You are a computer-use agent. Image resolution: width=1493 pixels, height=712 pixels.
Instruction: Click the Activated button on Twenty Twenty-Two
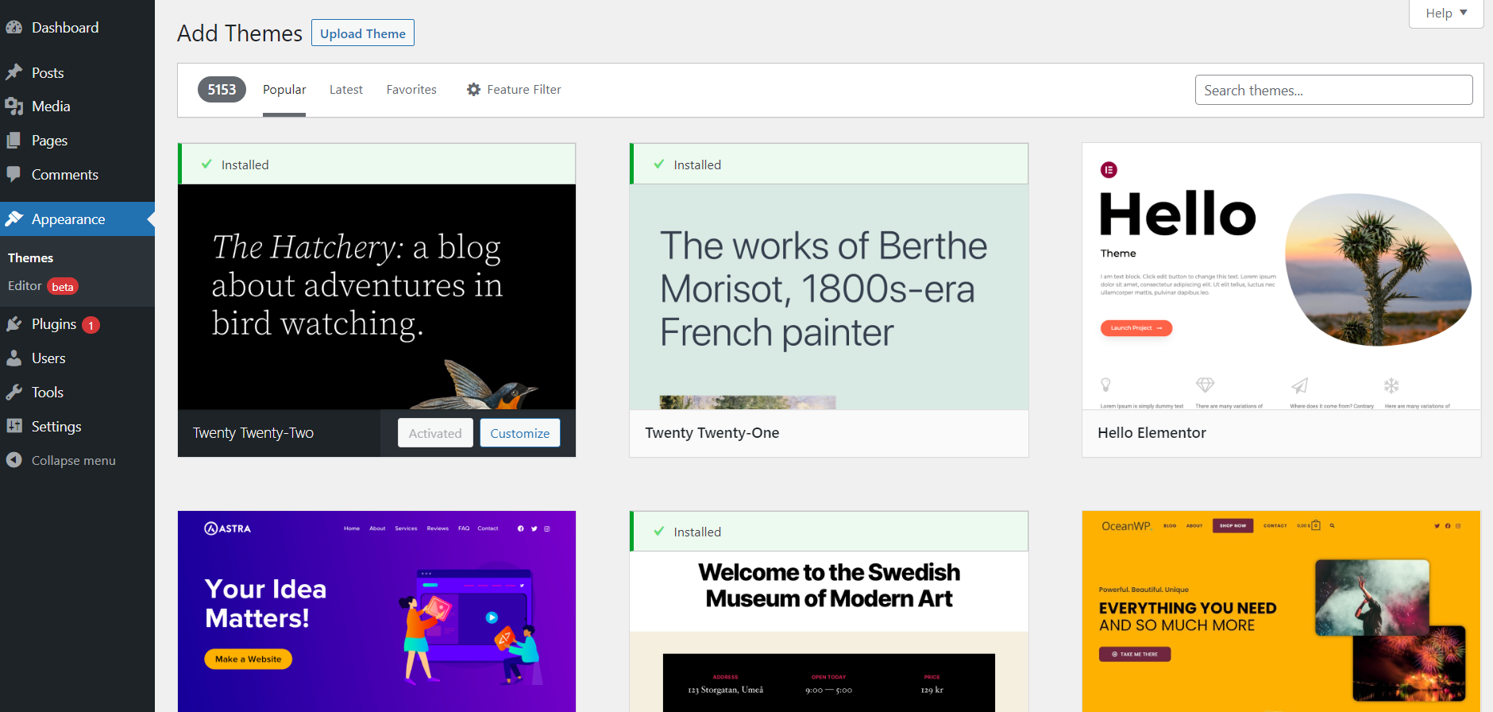[x=435, y=433]
